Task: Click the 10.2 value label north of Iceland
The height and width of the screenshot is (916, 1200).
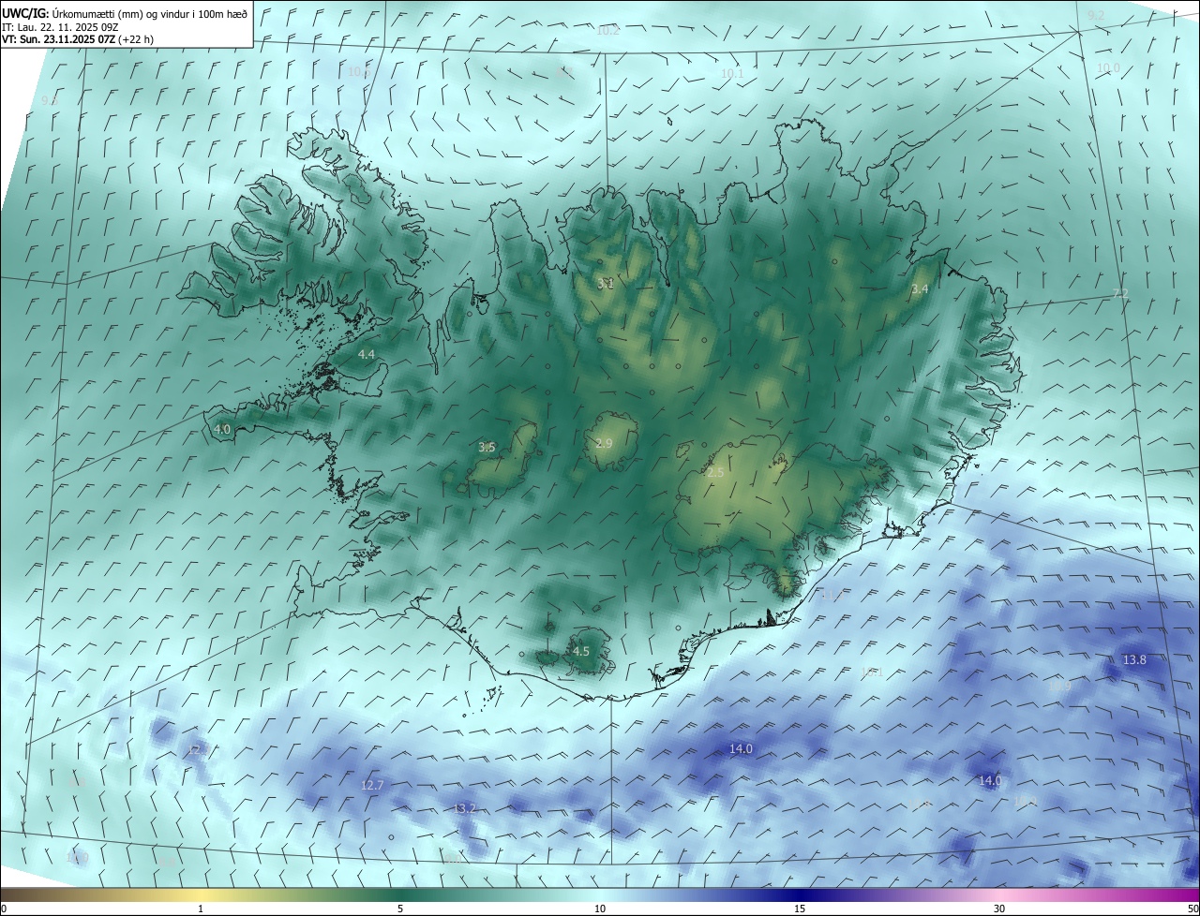Action: 608,31
